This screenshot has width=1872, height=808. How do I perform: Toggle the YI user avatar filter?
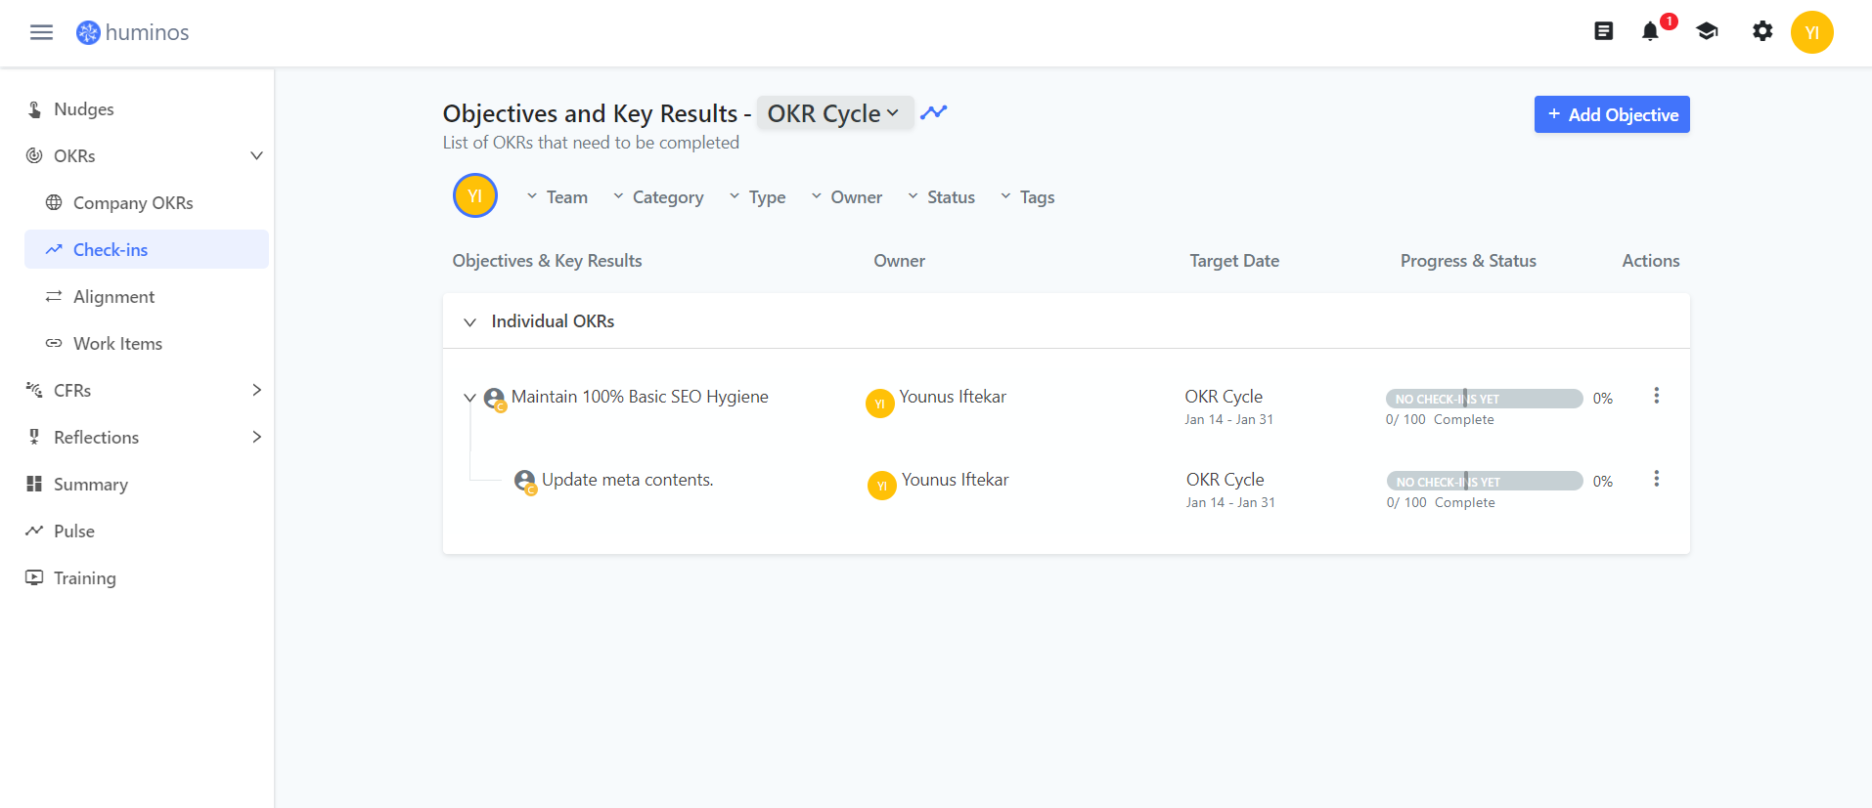[475, 196]
